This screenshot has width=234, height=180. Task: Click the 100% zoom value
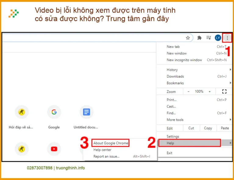click(199, 91)
